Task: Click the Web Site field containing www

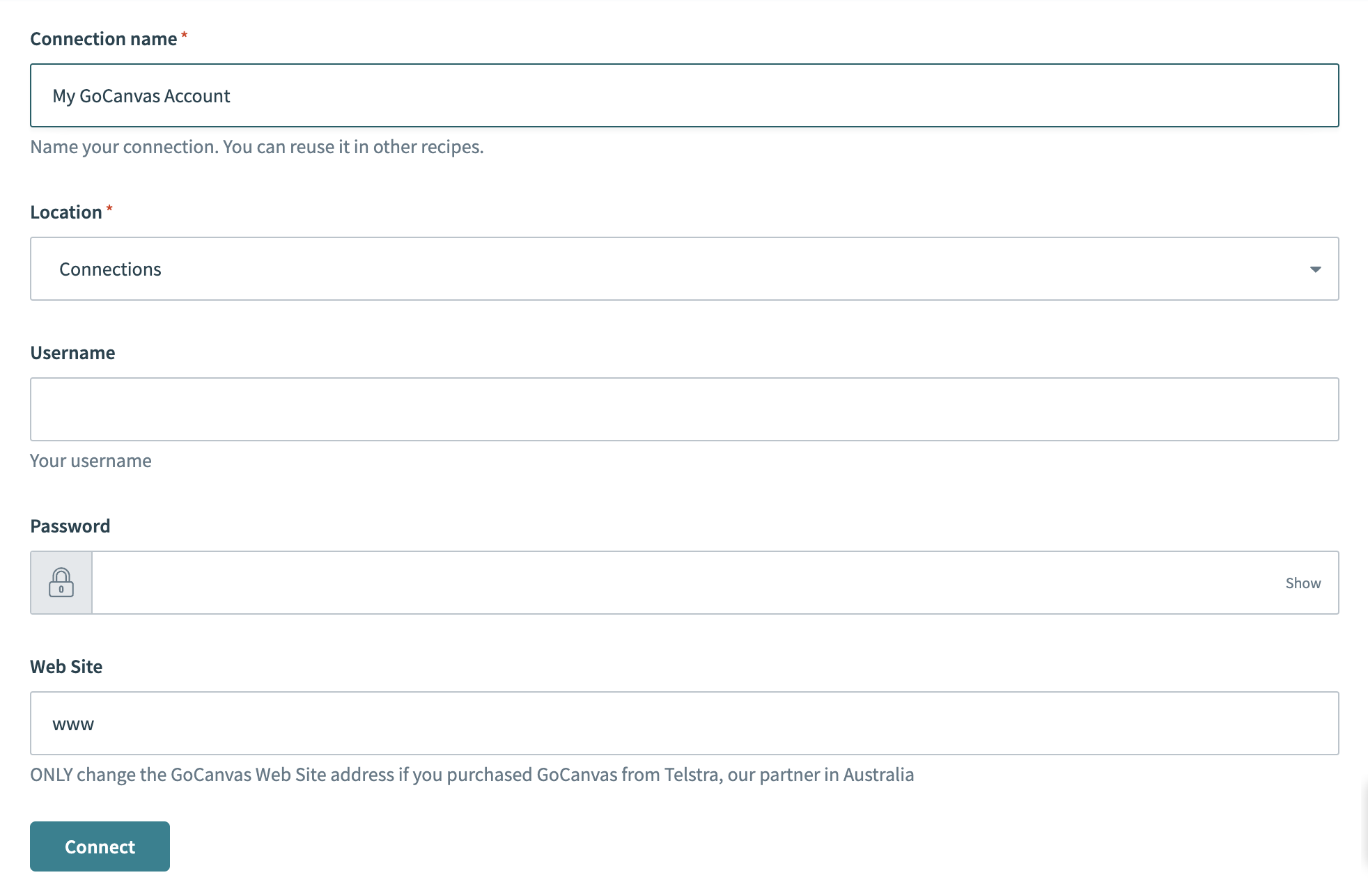Action: 684,724
